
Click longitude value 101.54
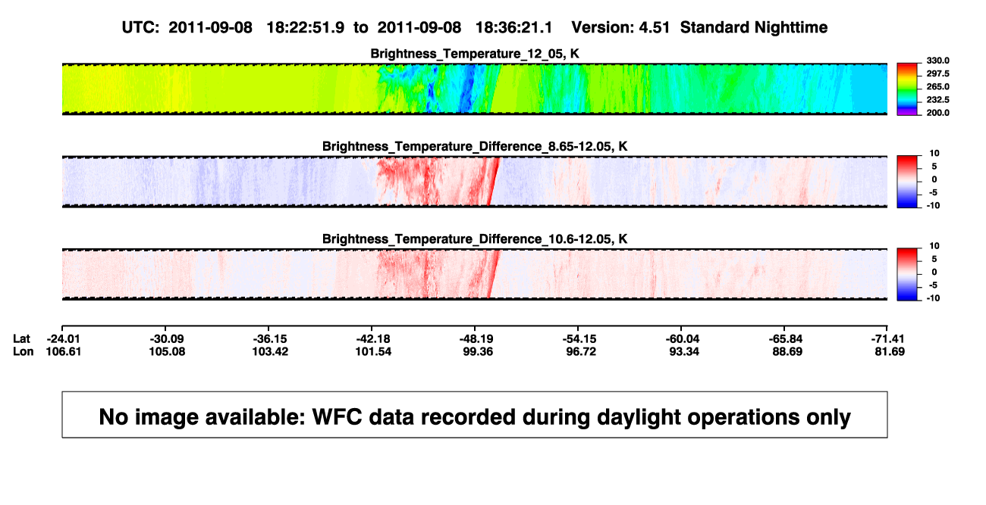tap(373, 351)
